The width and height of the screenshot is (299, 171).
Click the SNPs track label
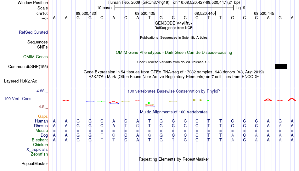click(x=42, y=47)
